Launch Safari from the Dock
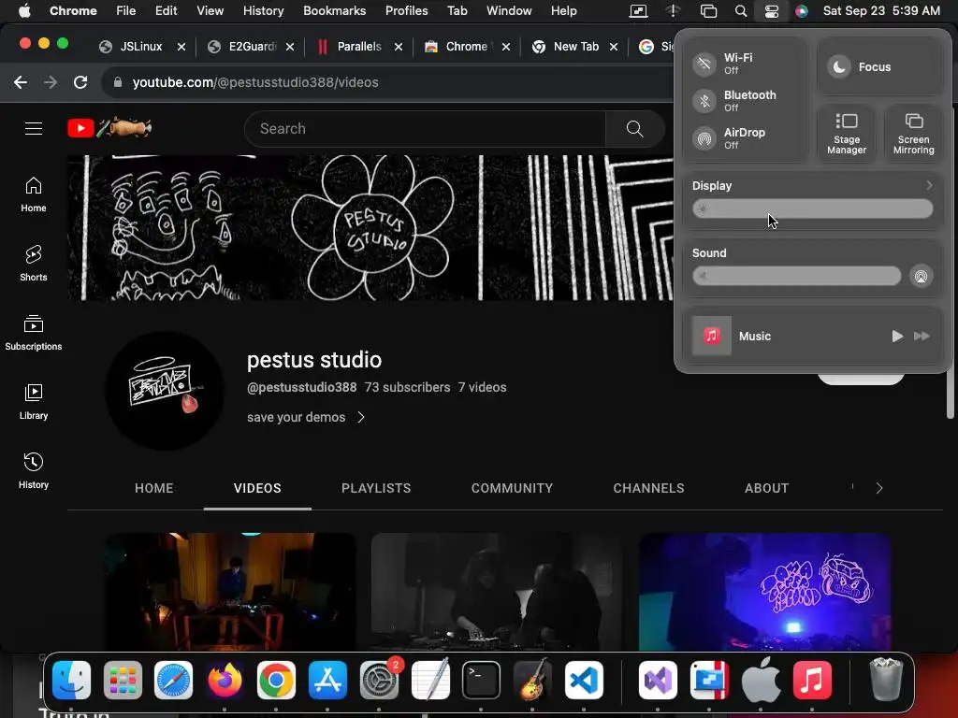958x718 pixels. point(173,681)
